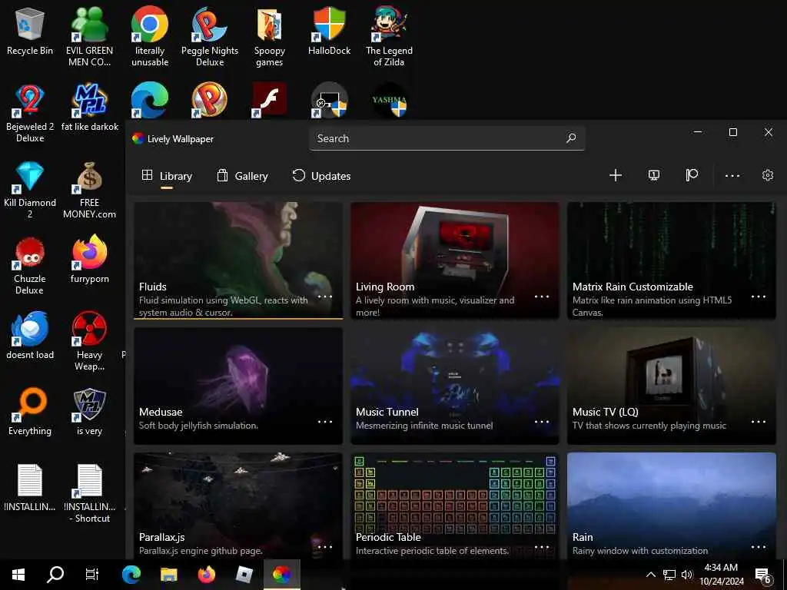Image resolution: width=787 pixels, height=590 pixels.
Task: Click the Lively Wallpaper search field
Action: click(x=447, y=138)
